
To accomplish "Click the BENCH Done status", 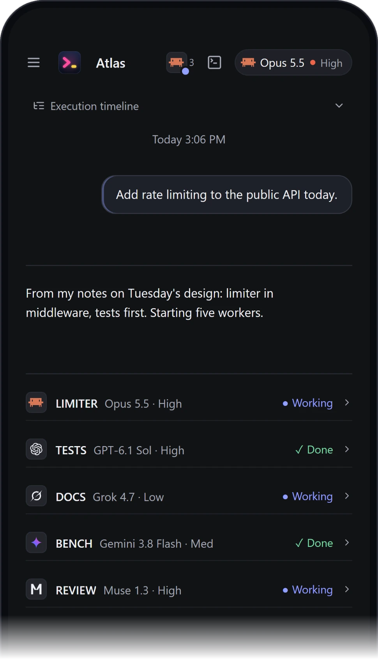I will 314,543.
